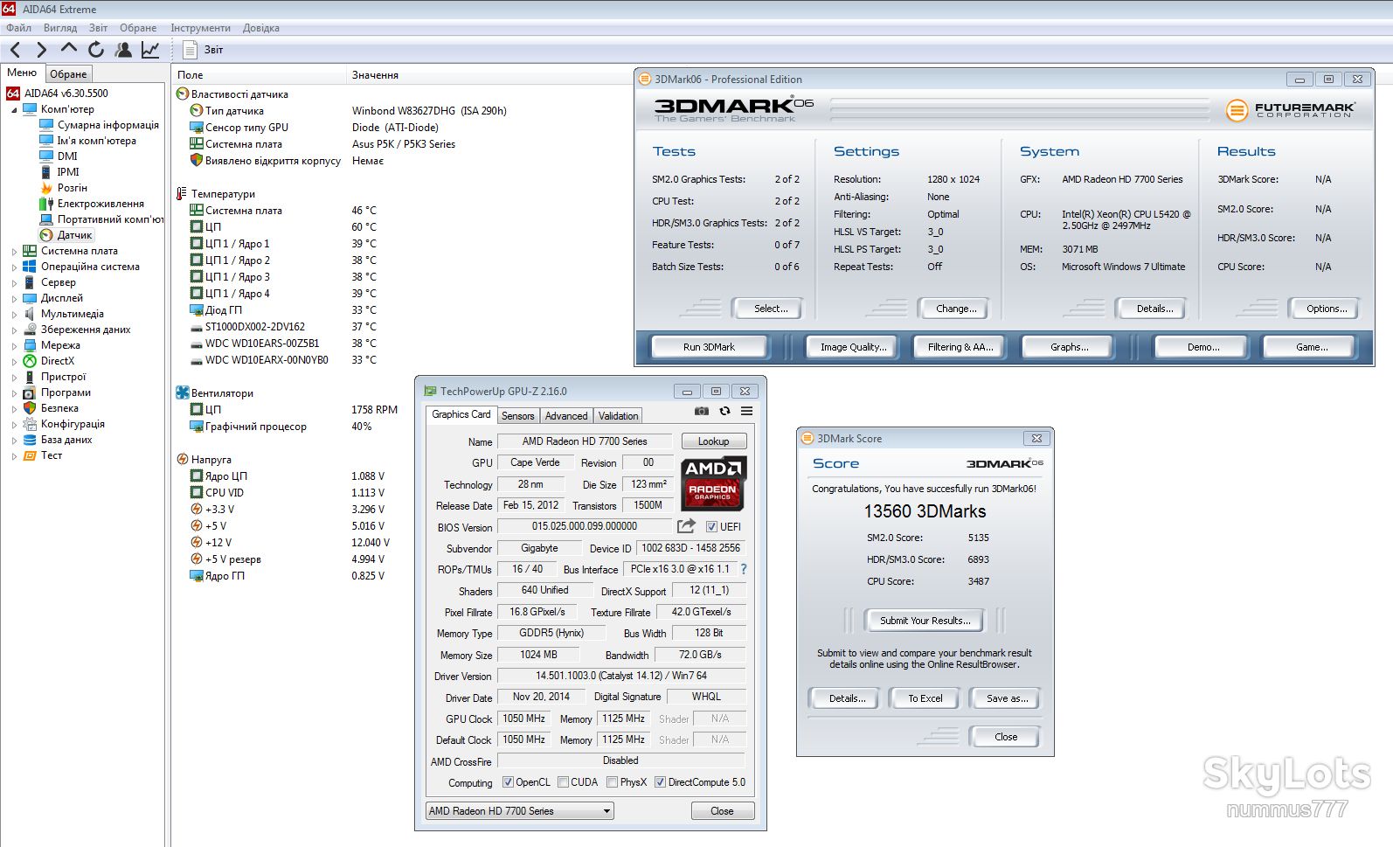Open the Файл menu
This screenshot has width=1393, height=847.
point(18,28)
